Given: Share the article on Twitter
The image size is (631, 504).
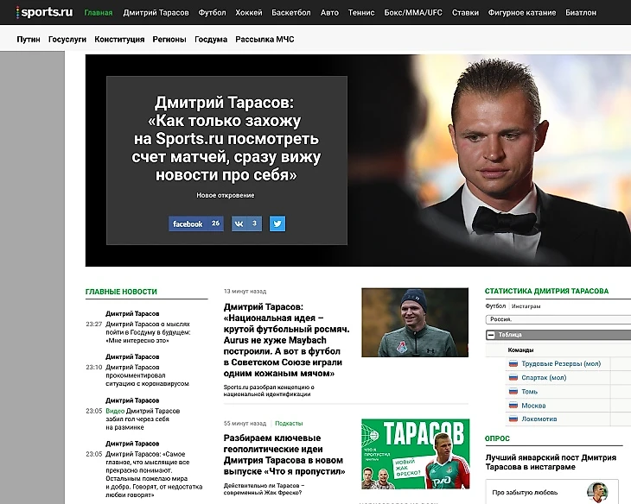Looking at the screenshot, I should tap(277, 224).
